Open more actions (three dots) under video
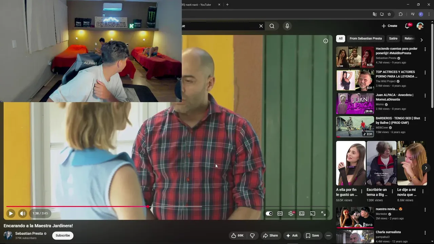The width and height of the screenshot is (434, 244). click(x=328, y=236)
